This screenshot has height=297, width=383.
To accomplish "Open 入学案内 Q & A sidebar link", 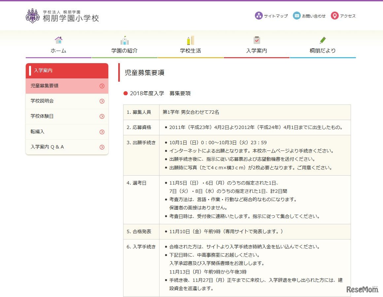I will [47, 147].
